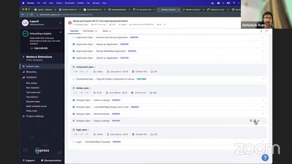Open the Support link

[x=29, y=160]
